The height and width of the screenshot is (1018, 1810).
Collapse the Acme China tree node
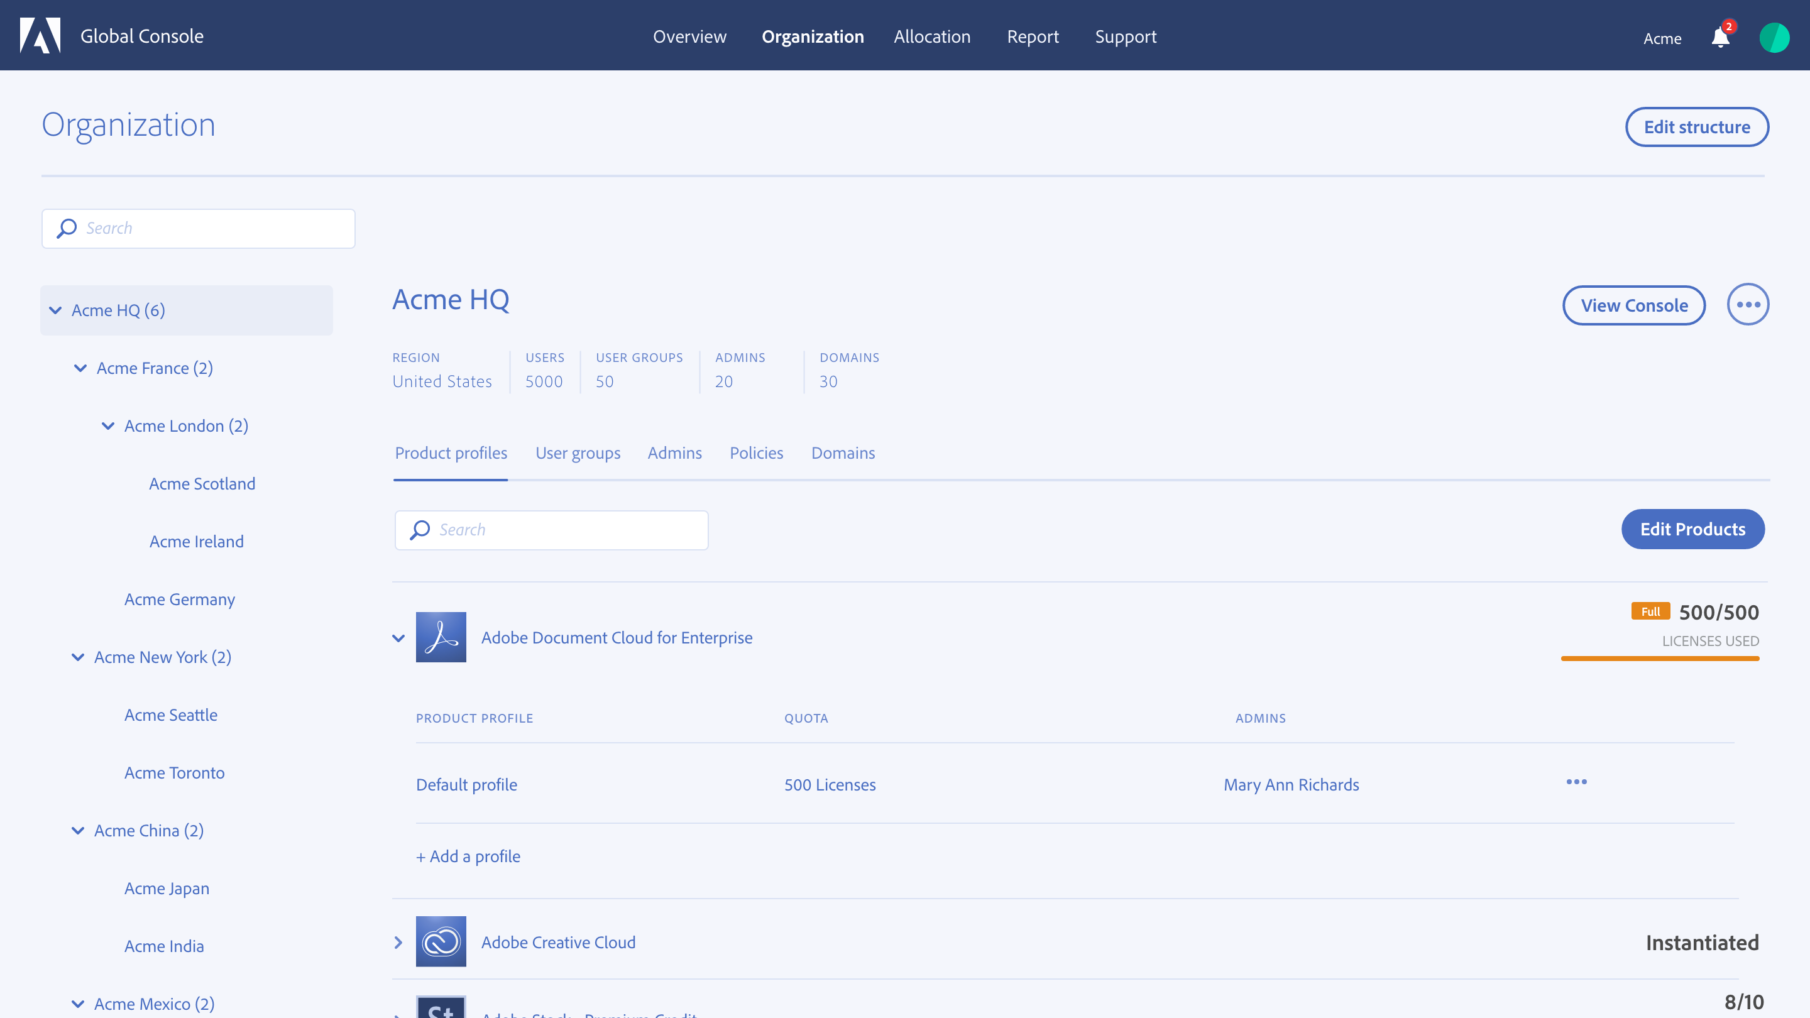click(x=78, y=830)
